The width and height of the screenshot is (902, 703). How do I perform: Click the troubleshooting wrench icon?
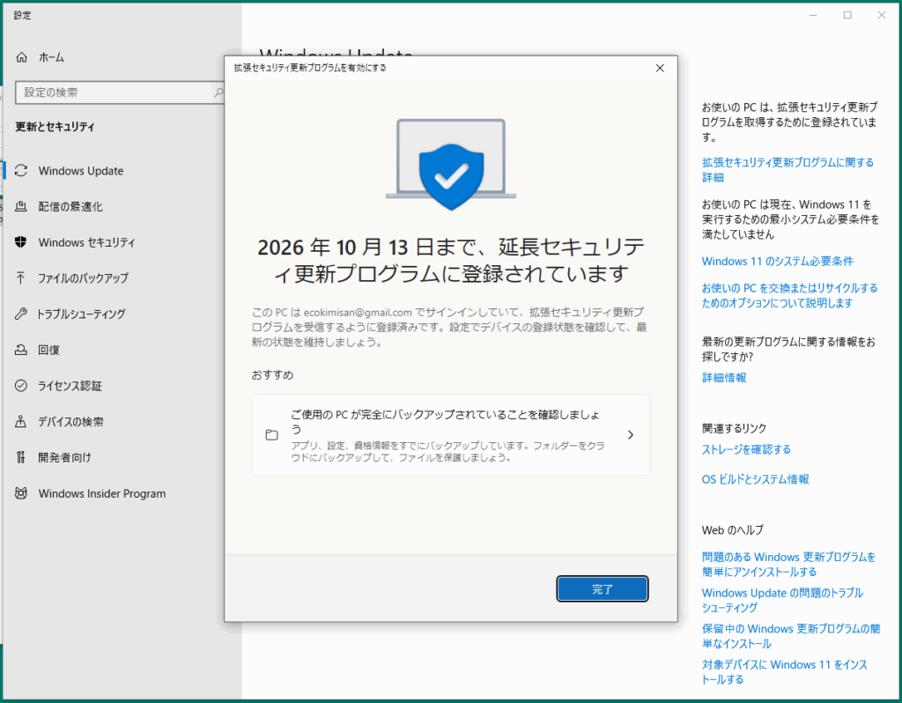(21, 314)
